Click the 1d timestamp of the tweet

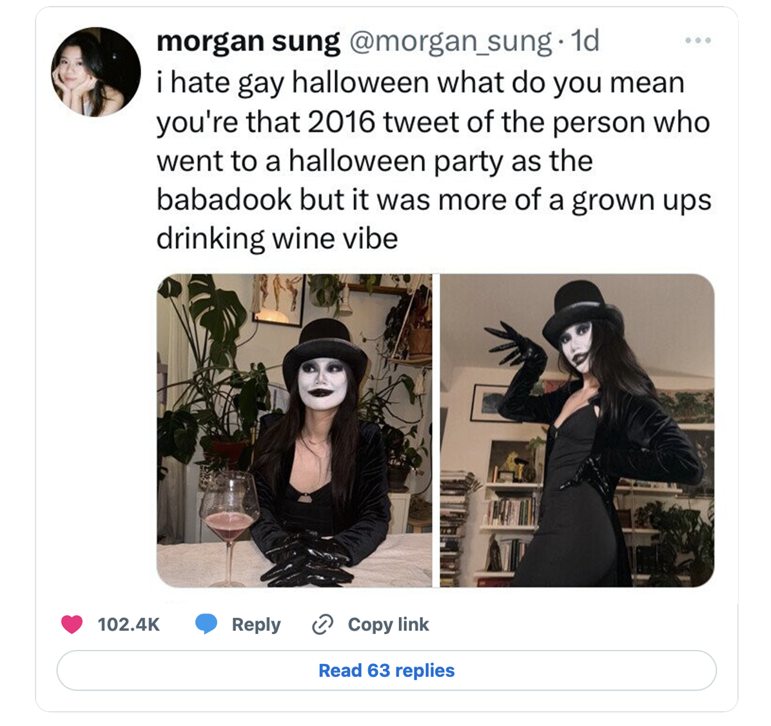pos(585,41)
